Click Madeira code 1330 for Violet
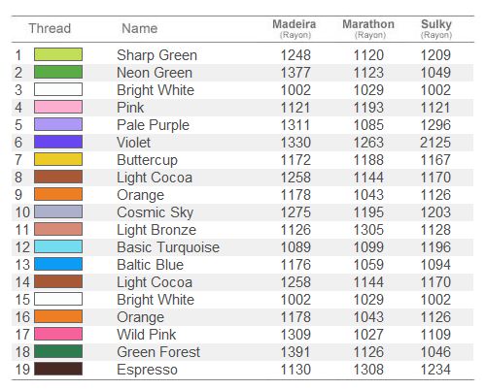The width and height of the screenshot is (486, 390). (295, 143)
